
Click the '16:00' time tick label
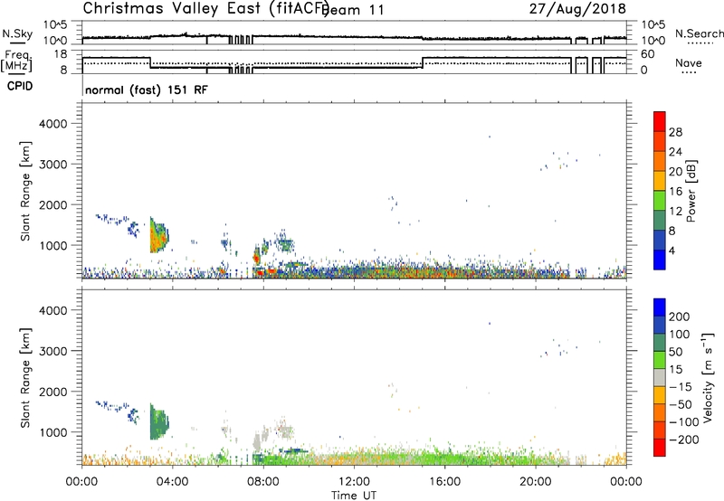point(444,482)
